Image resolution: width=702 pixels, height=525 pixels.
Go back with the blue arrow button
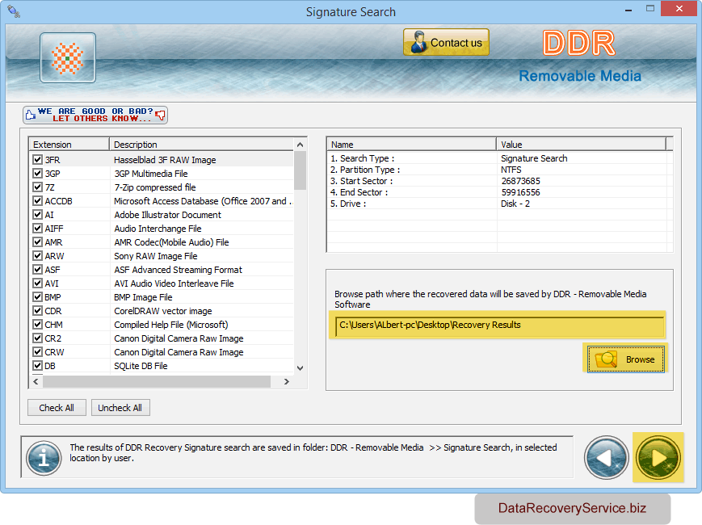[606, 457]
